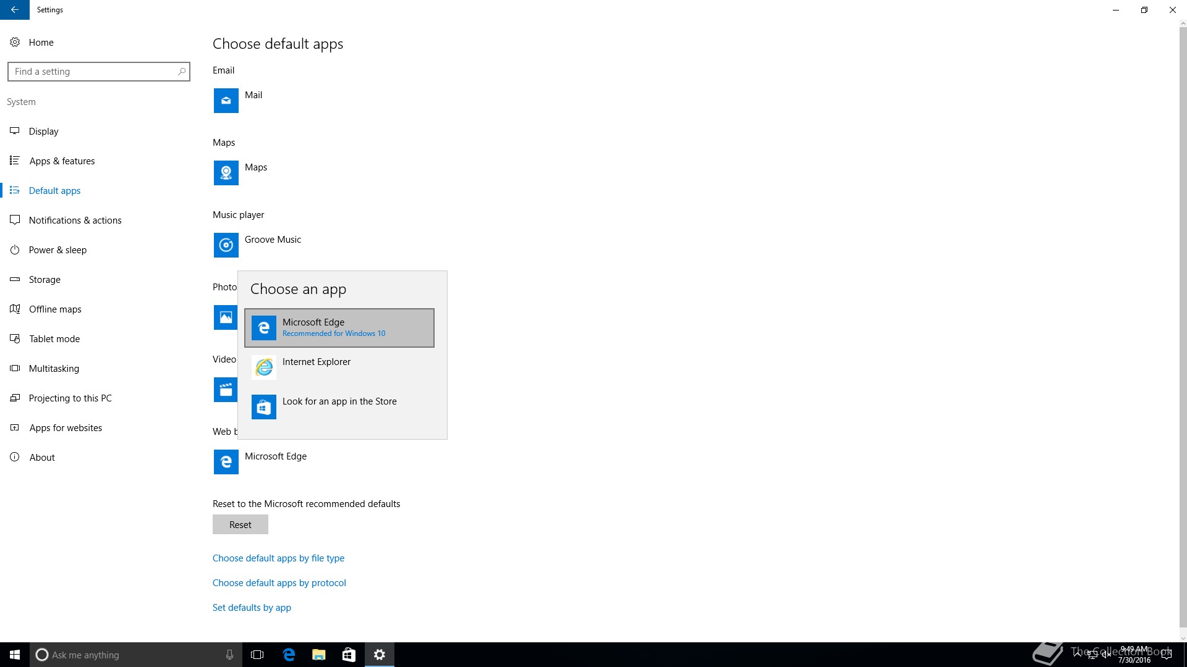Image resolution: width=1187 pixels, height=667 pixels.
Task: Click the Apps & features list icon
Action: (15, 161)
